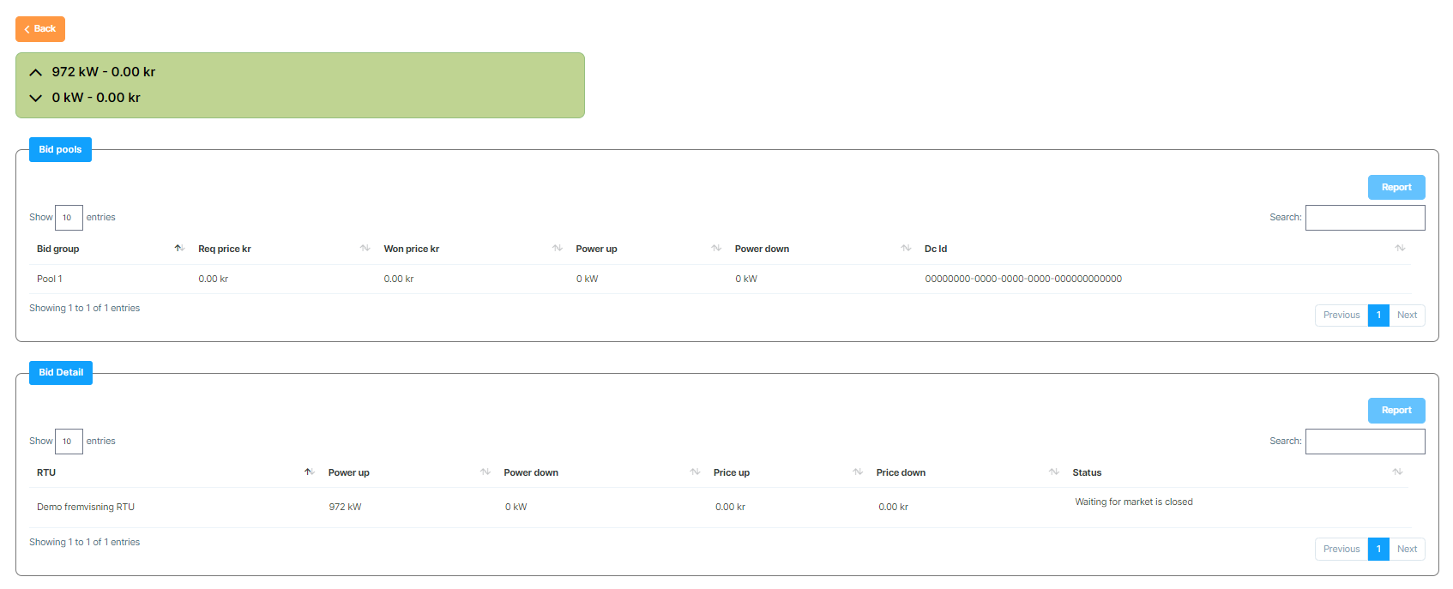The image size is (1453, 589).
Task: Sort by Price up column arrow
Action: (858, 472)
